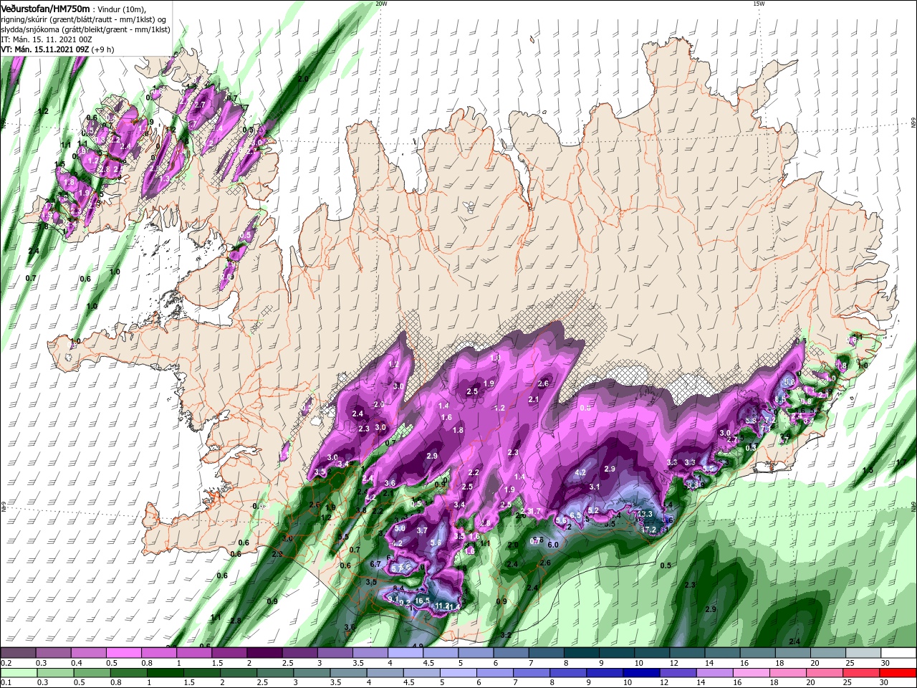
Task: Select the 'VT: Mán. 15.11.2021 09Z' valid time
Action: coord(45,49)
